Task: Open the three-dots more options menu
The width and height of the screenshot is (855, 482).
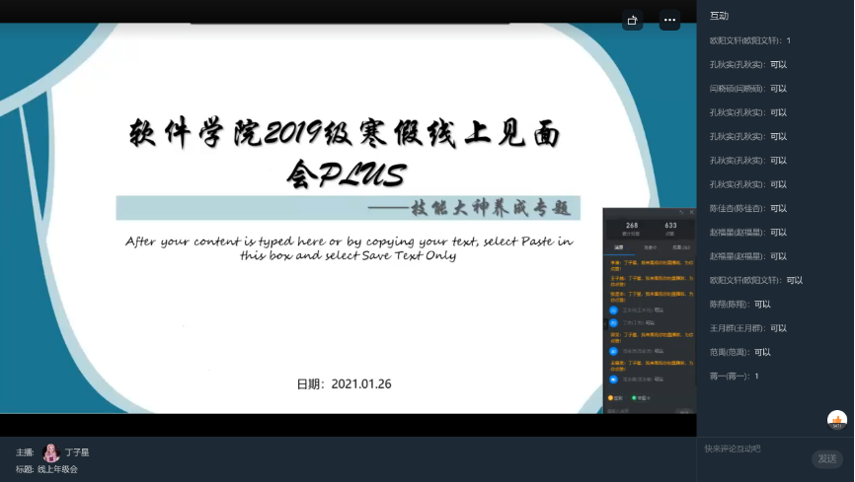Action: [669, 20]
